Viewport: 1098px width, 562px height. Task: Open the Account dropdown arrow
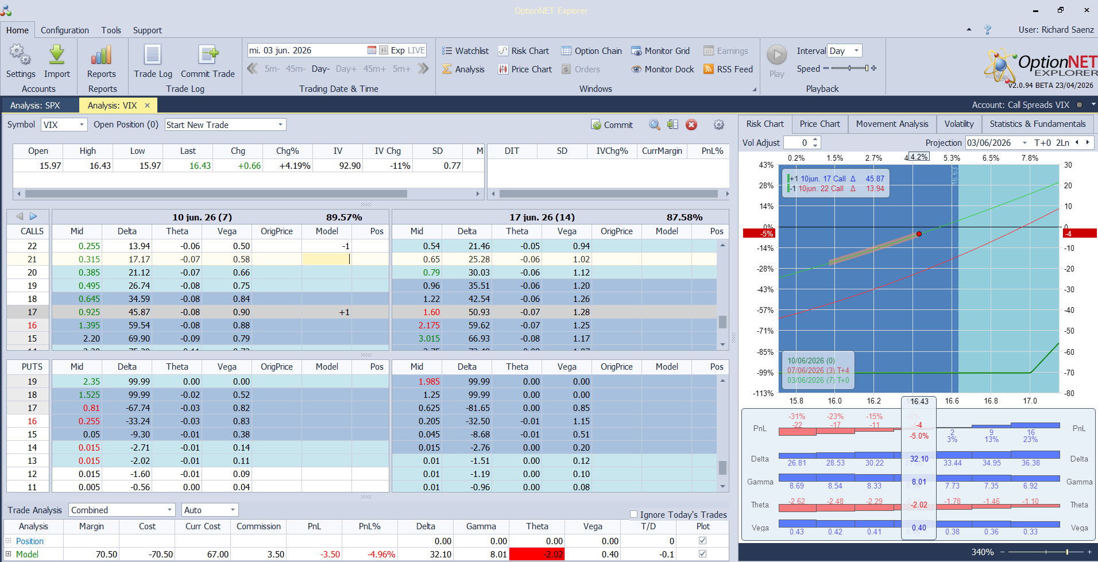click(1093, 104)
